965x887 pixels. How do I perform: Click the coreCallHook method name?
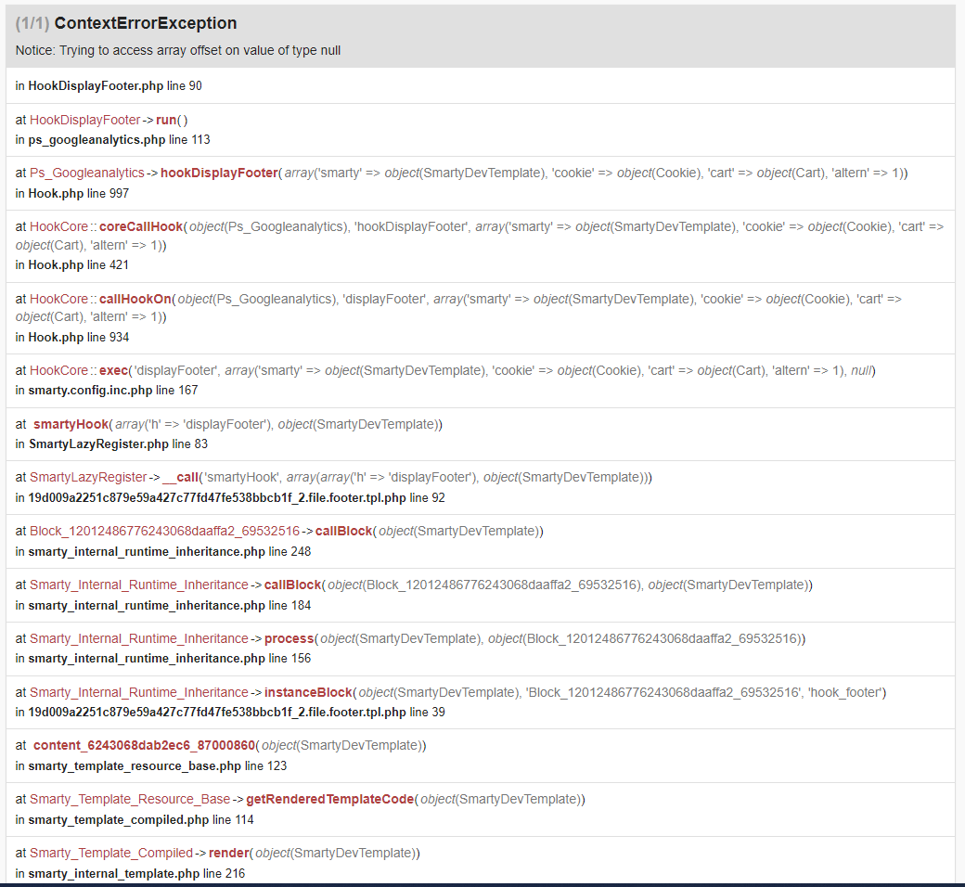pyautogui.click(x=141, y=226)
